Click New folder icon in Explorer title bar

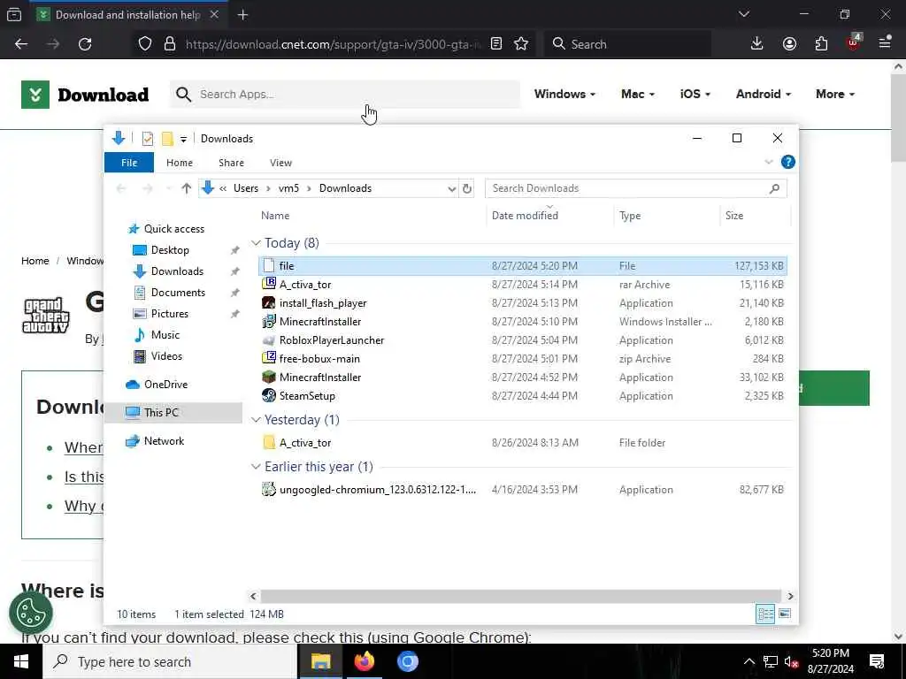coord(167,139)
